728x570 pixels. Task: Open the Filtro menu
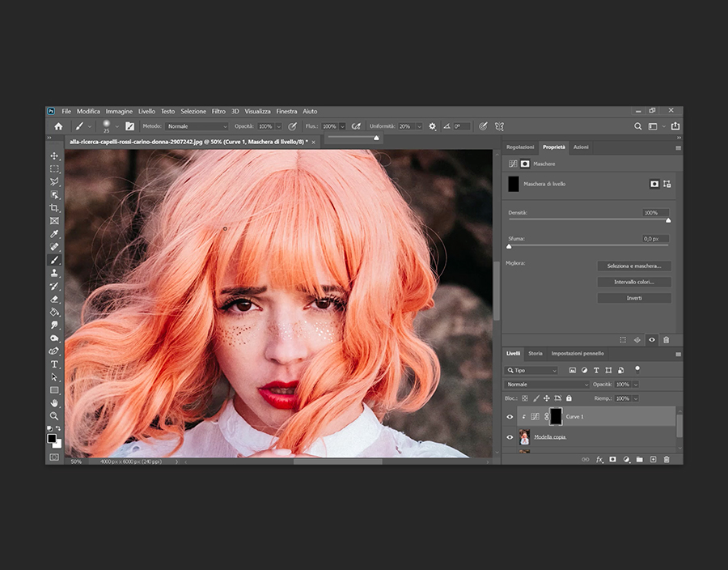(218, 111)
